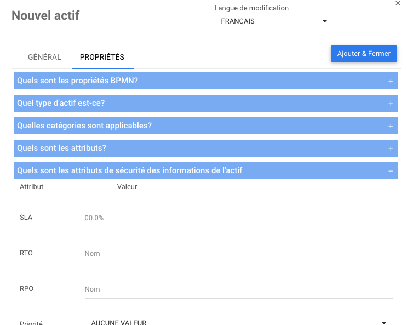Click into the RPO value field
The height and width of the screenshot is (325, 413).
[x=238, y=289]
